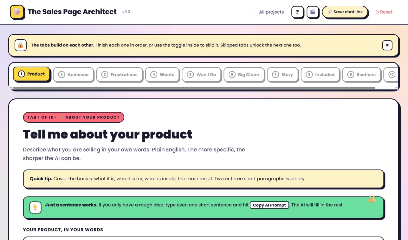Select the Sections tab

[x=361, y=75]
